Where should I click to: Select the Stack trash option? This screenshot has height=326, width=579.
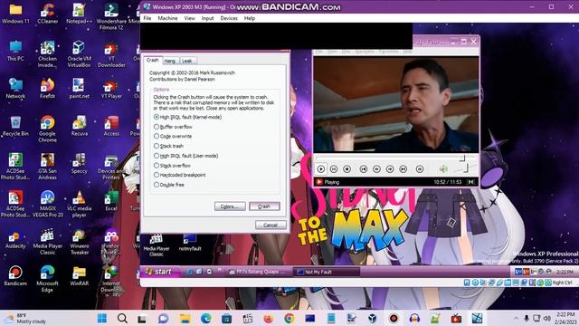tap(168, 146)
